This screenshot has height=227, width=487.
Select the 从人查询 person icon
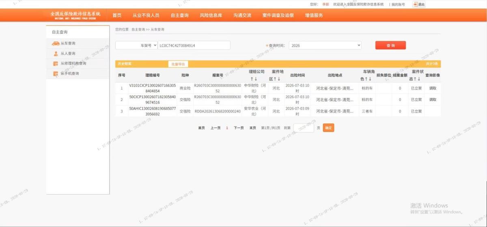tap(56, 54)
